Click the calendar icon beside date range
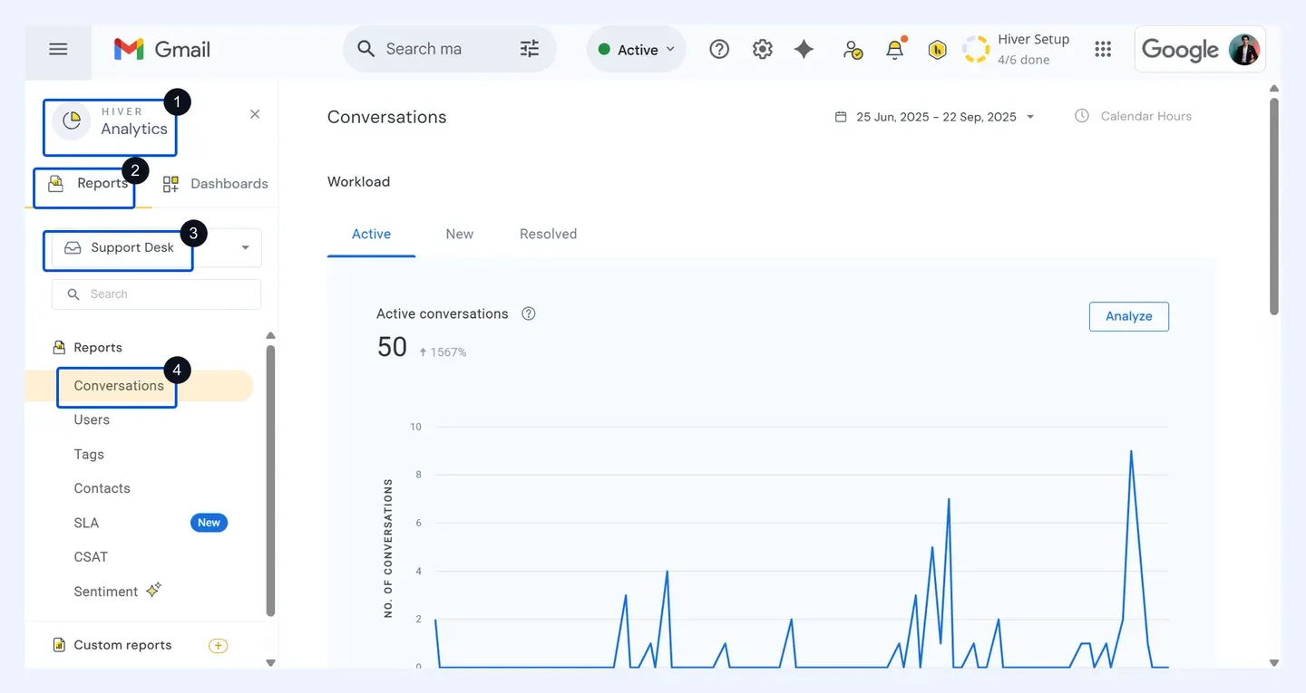This screenshot has height=693, width=1306. pyautogui.click(x=841, y=117)
